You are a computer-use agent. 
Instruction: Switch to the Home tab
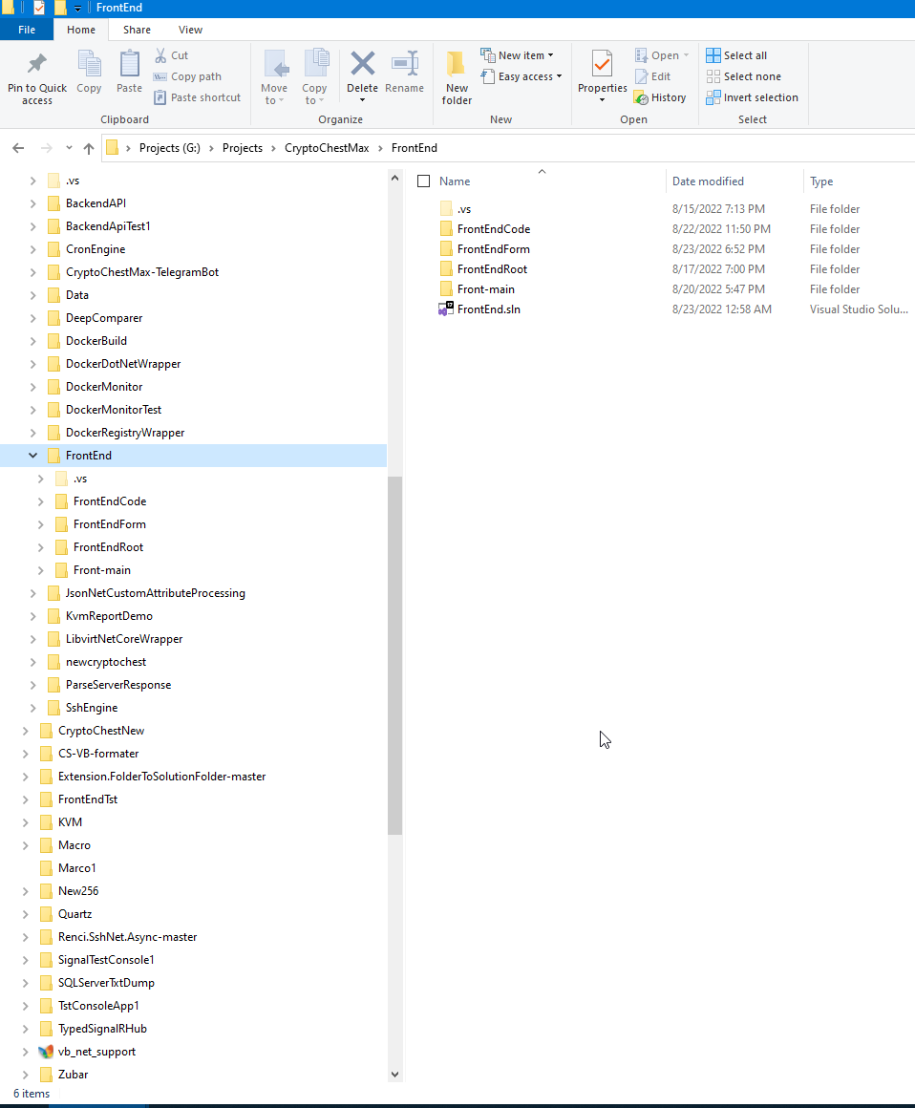tap(81, 30)
